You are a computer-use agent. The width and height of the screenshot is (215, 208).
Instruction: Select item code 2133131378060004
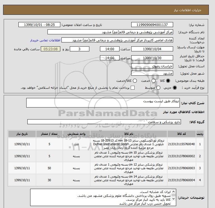(x=181, y=180)
